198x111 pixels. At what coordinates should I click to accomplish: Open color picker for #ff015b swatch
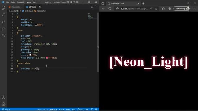click(47, 58)
